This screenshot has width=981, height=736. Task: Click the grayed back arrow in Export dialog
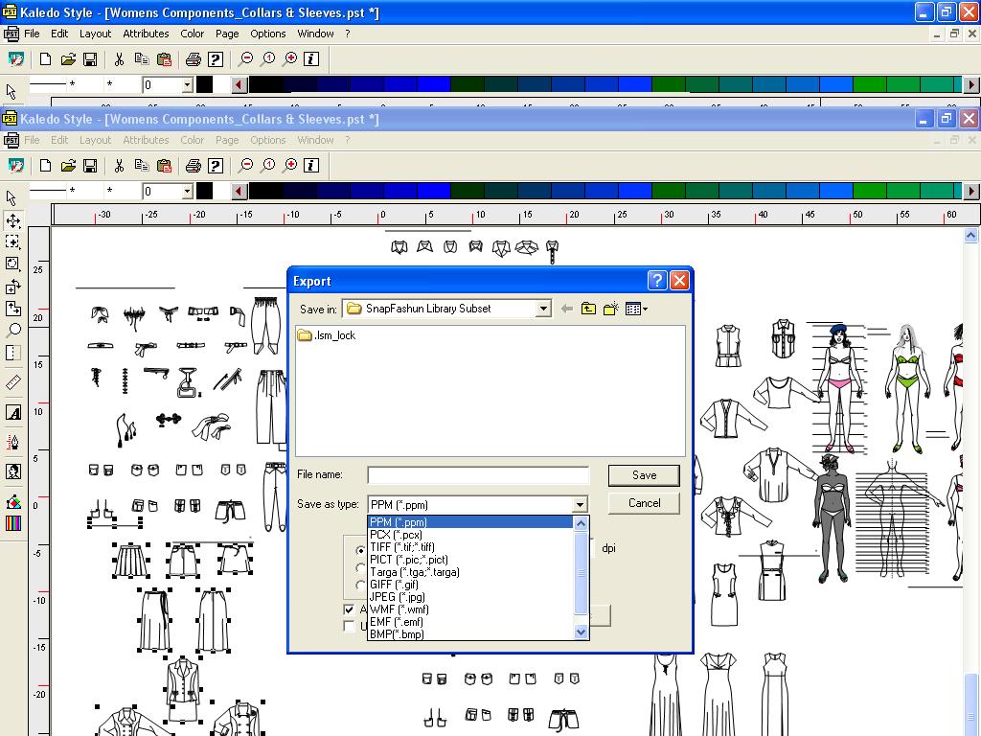pyautogui.click(x=567, y=309)
